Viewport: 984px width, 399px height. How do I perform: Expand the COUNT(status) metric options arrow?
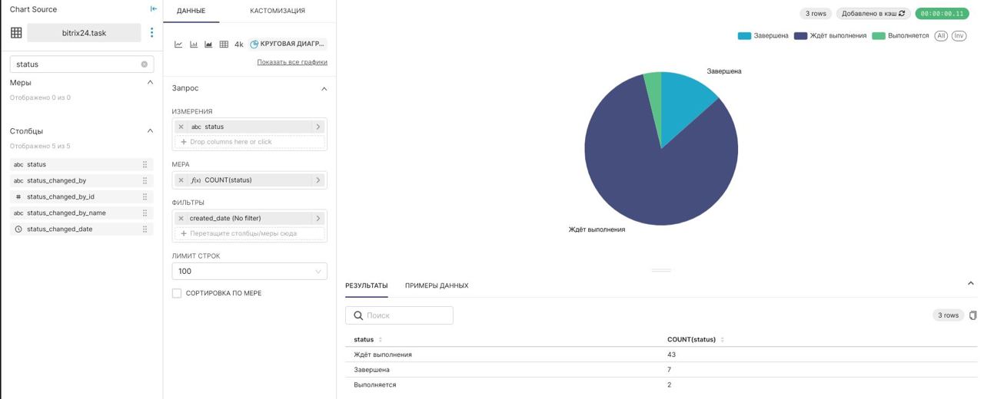(x=318, y=180)
